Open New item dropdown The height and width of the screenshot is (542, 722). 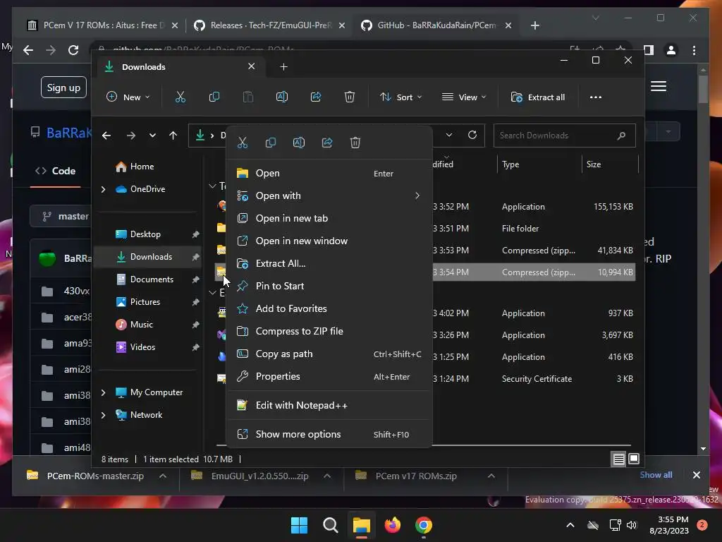[x=128, y=97]
